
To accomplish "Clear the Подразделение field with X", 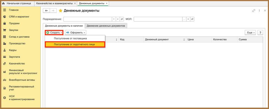I will click(x=118, y=19).
